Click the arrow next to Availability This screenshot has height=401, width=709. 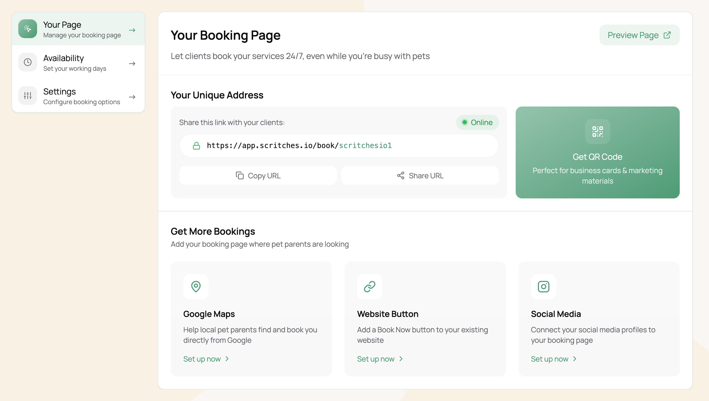[x=132, y=64]
